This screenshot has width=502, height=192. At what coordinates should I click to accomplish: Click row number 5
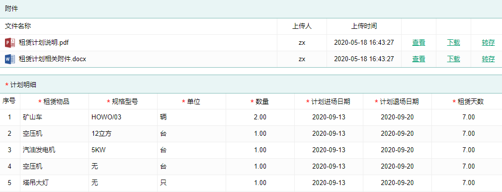(9, 183)
